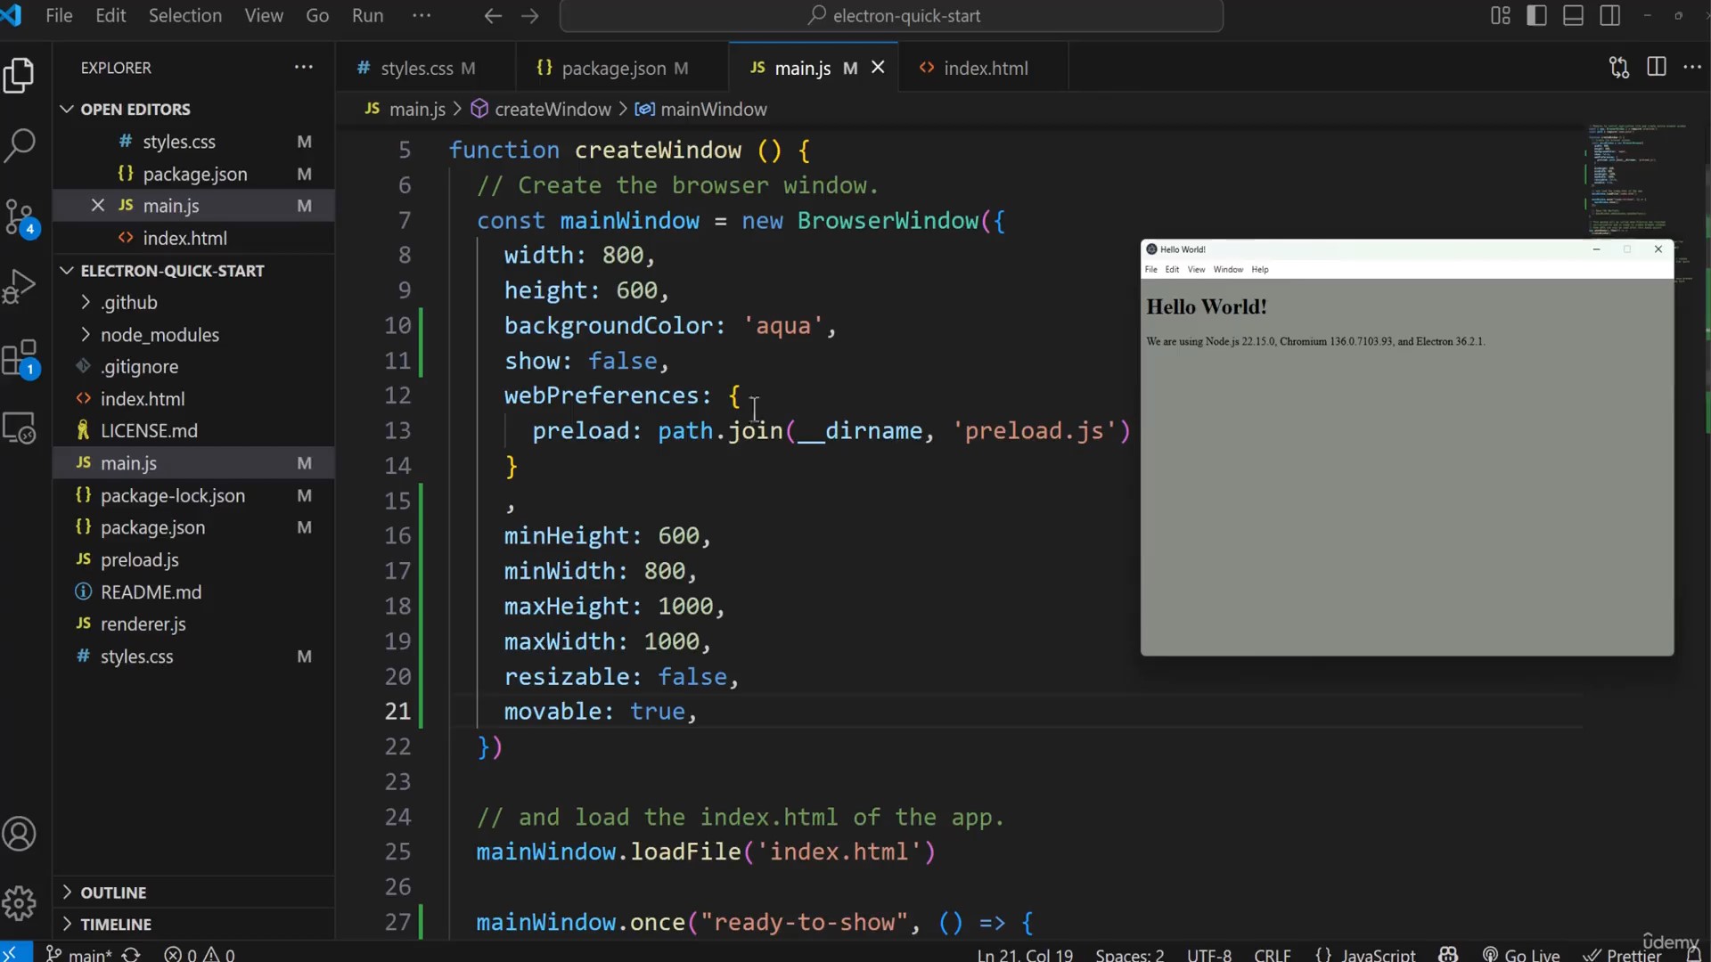The height and width of the screenshot is (962, 1711).
Task: Click the remote window indicator in status bar
Action: tap(16, 954)
